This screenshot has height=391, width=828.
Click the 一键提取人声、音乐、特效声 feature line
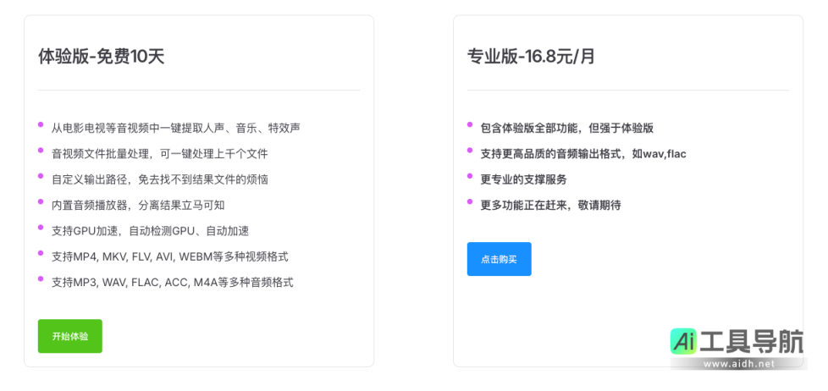[175, 128]
